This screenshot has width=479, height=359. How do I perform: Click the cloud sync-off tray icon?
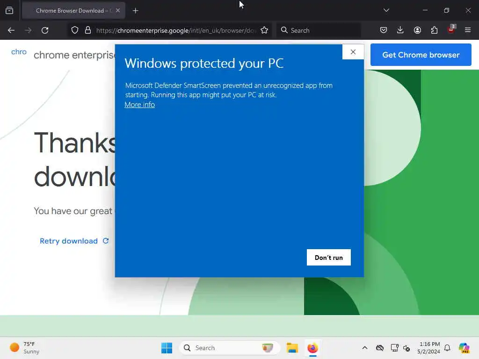pos(380,348)
